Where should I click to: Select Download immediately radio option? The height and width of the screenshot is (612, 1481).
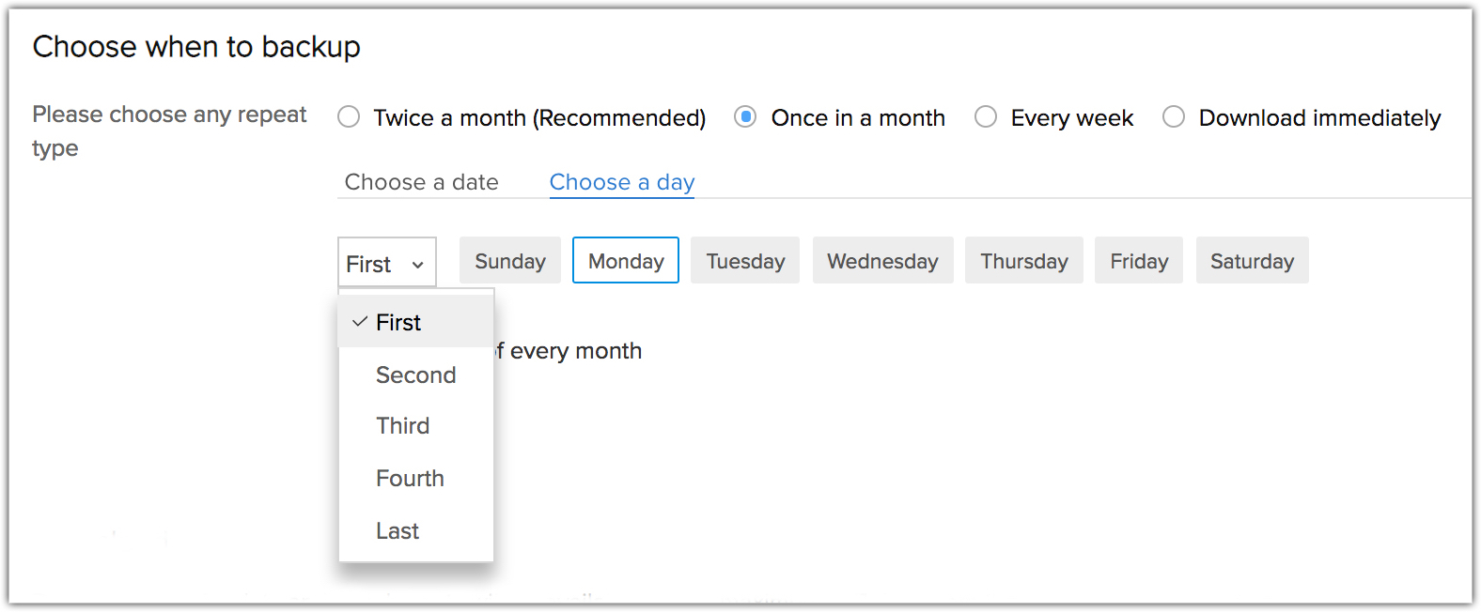(1174, 117)
